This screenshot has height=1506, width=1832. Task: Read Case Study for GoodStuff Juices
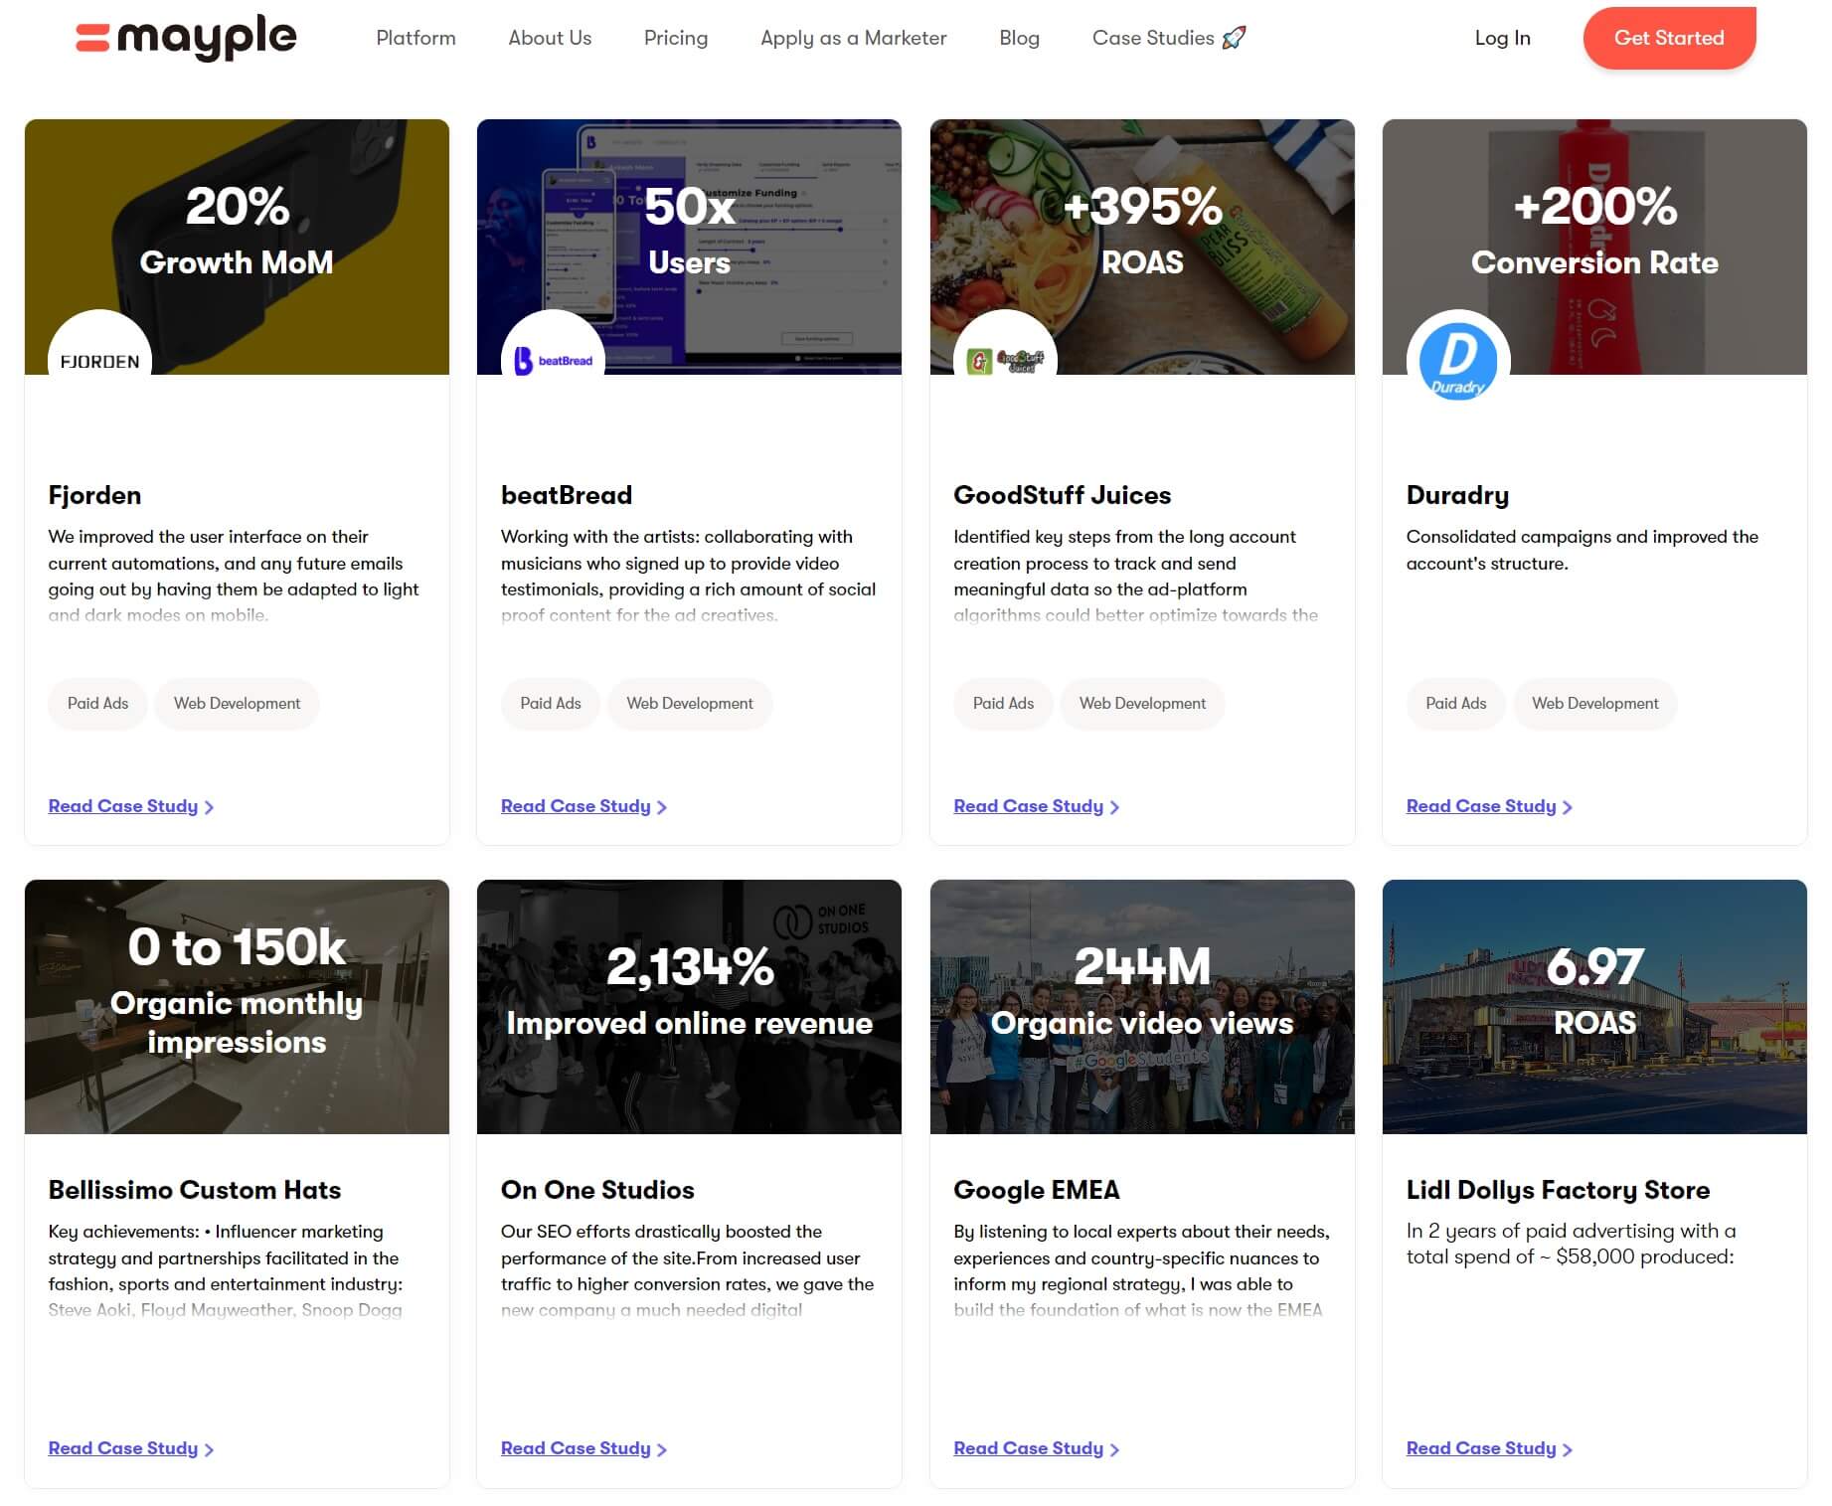pos(1028,806)
